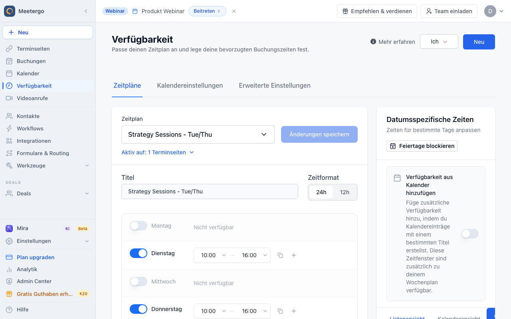The image size is (511, 319).
Task: Click the Hilfe question mark icon
Action: pos(9,309)
